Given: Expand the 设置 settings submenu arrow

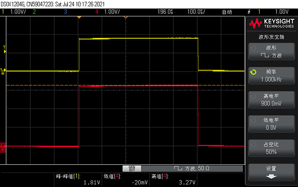Looking at the screenshot, I should point(271,177).
